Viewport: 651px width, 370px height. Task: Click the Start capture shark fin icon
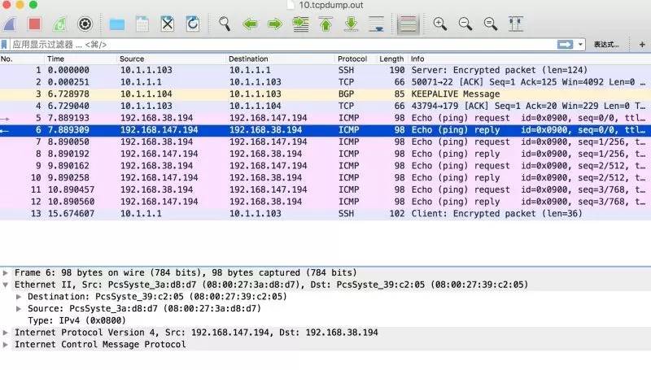click(x=9, y=24)
